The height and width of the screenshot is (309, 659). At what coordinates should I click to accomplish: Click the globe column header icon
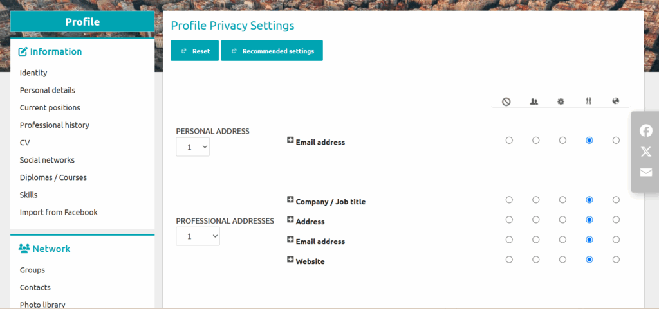(x=616, y=101)
